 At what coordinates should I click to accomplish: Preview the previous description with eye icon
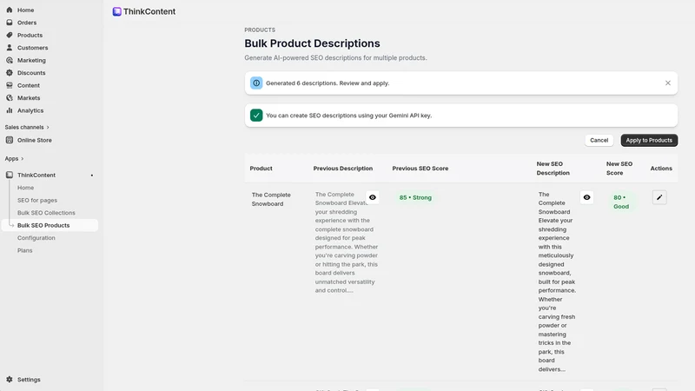[373, 197]
